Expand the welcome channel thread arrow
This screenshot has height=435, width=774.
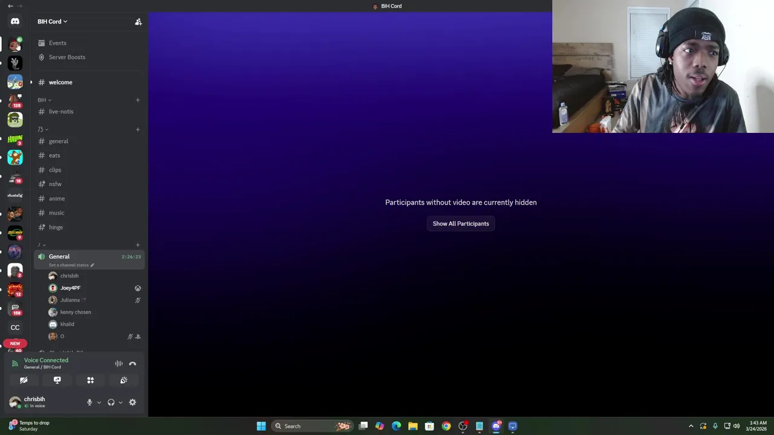pos(31,82)
